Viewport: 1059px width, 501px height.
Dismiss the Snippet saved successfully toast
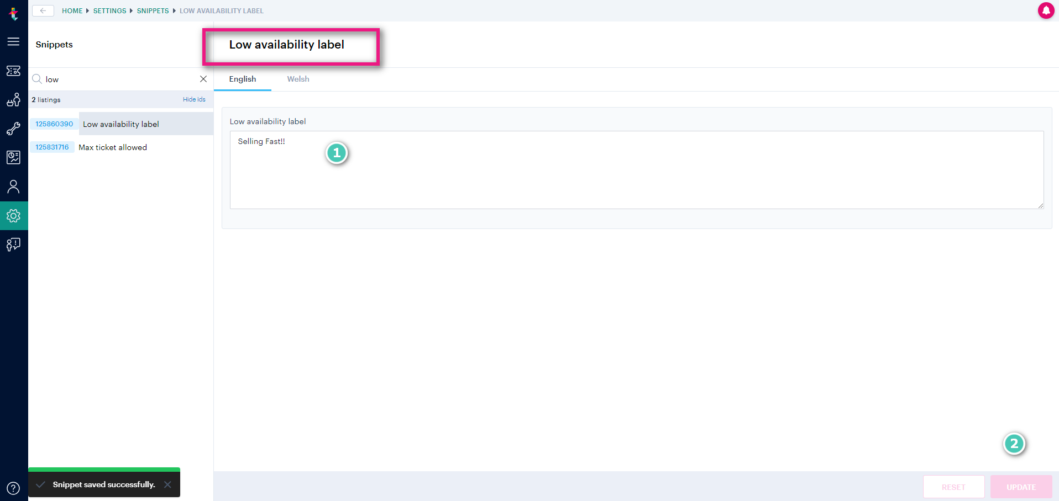click(x=169, y=484)
